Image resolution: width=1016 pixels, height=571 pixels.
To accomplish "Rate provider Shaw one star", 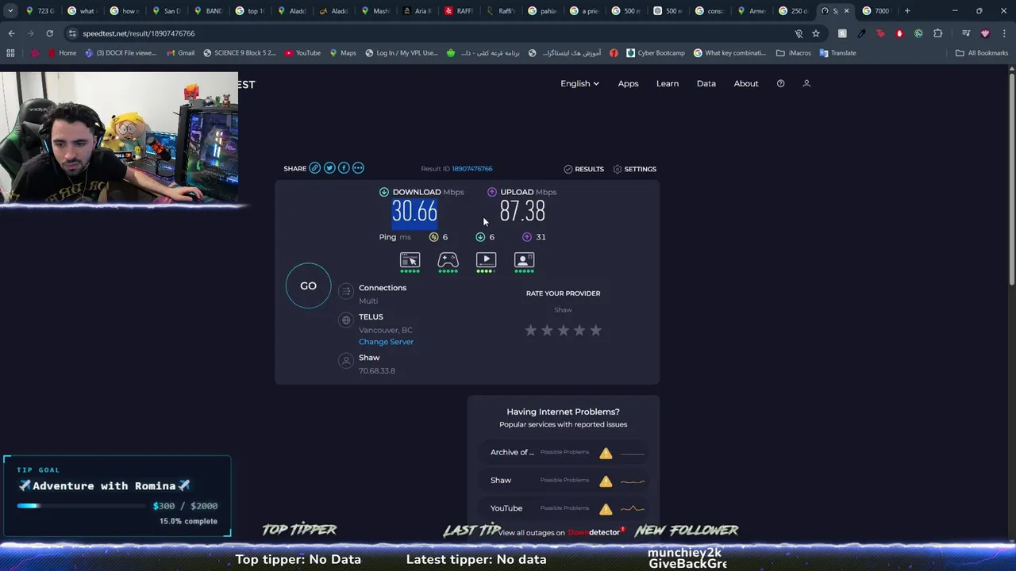I will click(x=530, y=330).
